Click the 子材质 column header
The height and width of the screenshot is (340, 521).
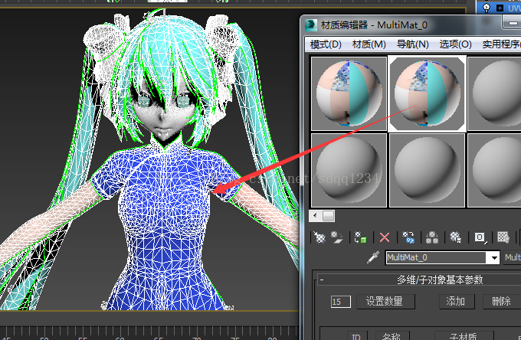(x=464, y=335)
